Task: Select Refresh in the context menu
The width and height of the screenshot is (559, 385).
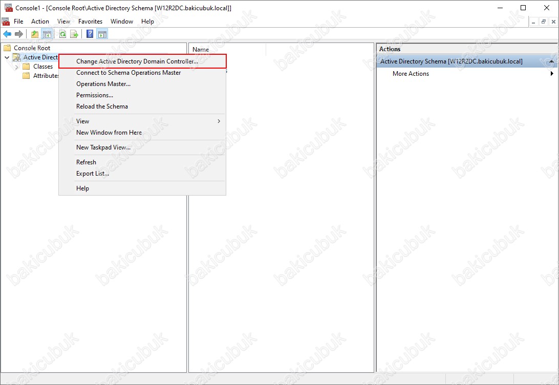Action: coord(142,162)
